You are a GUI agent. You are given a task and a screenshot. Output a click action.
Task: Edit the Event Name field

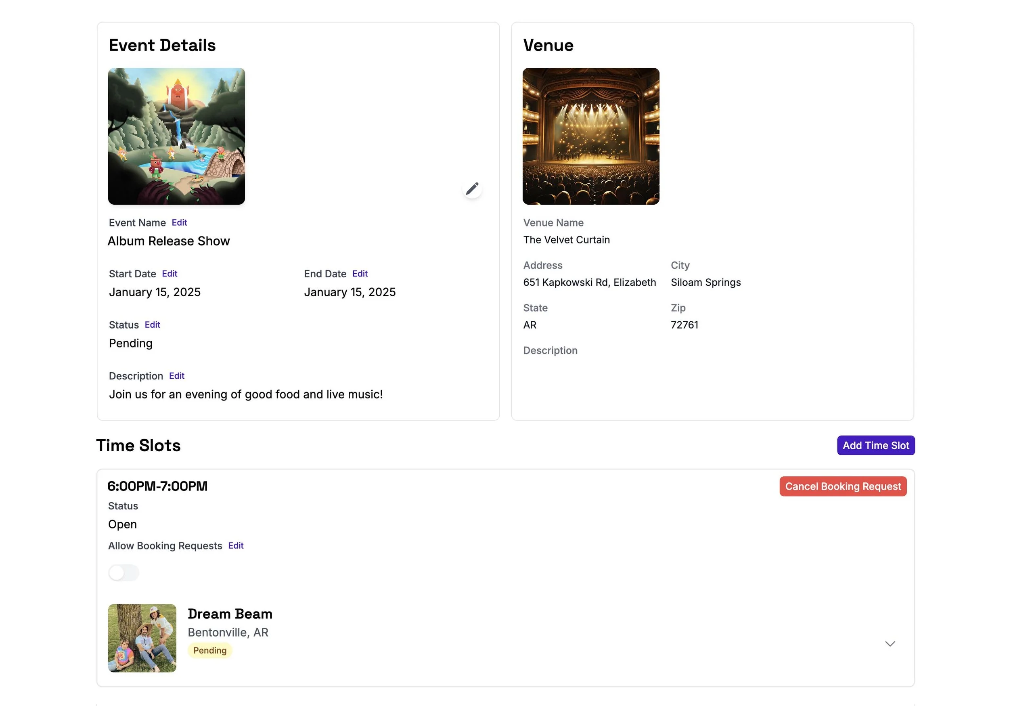coord(179,222)
